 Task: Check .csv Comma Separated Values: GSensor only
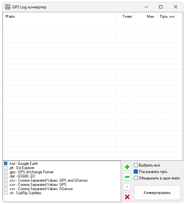click(x=6, y=189)
